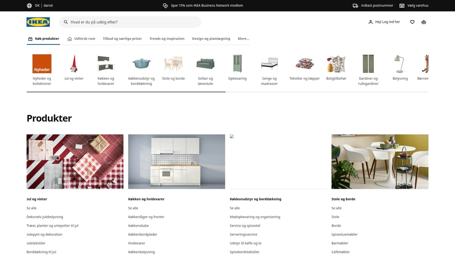
Task: Click the store icon next to Vælg varehus
Action: [x=402, y=5]
